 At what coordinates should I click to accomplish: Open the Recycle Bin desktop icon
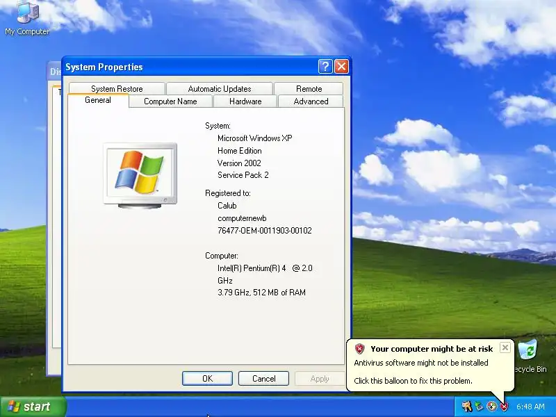pyautogui.click(x=530, y=357)
